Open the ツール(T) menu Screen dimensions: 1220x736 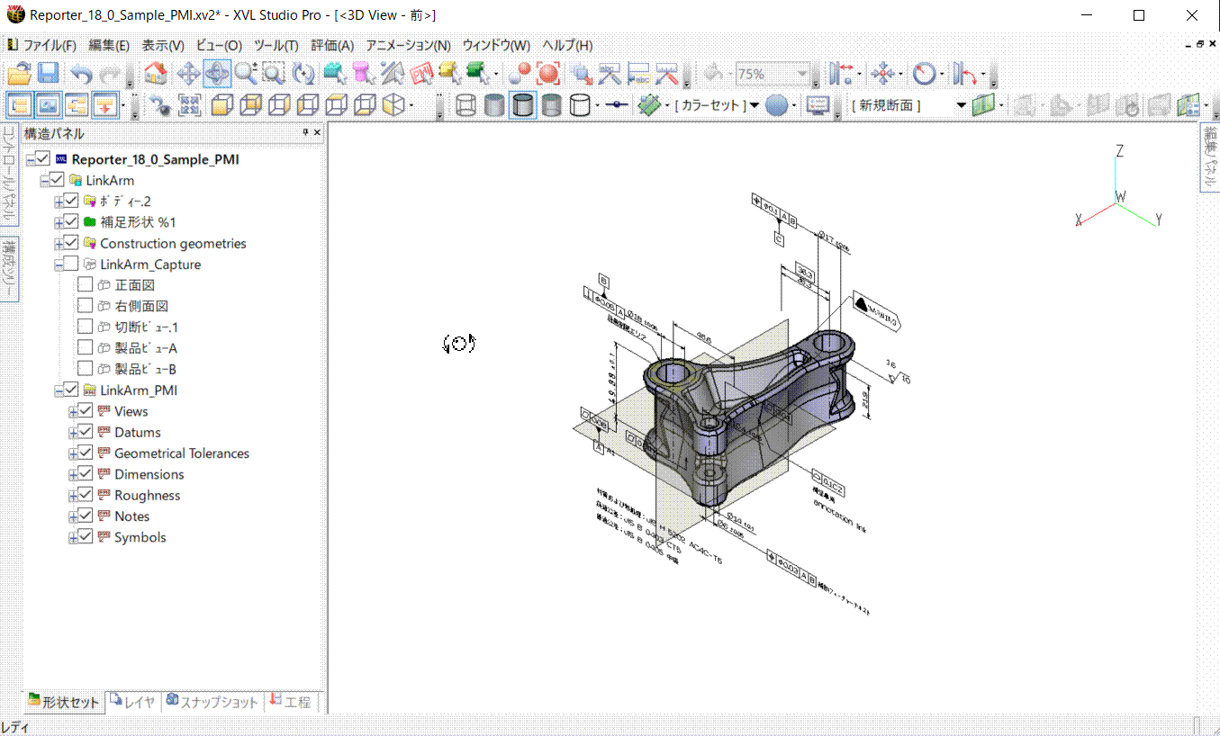click(276, 45)
